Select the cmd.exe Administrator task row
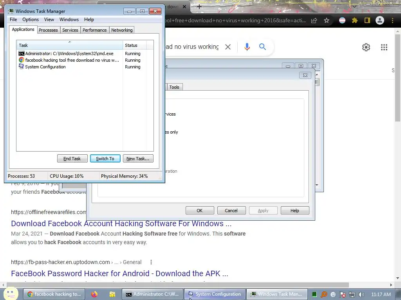Screen dimensions: 401x300 (85, 54)
